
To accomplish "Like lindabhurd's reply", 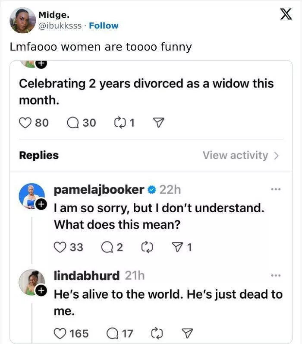I will [x=60, y=334].
